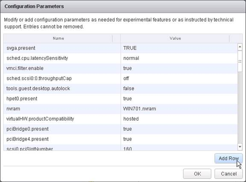Click the scrollbar track below thumb
The width and height of the screenshot is (246, 182).
coord(240,108)
